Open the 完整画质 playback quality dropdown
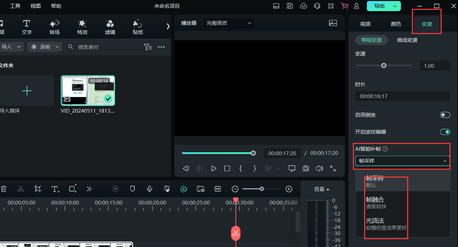The width and height of the screenshot is (458, 247). point(229,23)
